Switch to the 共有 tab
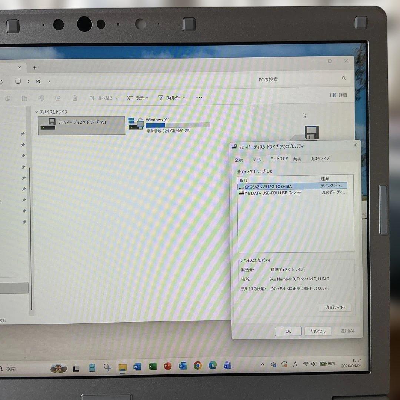This screenshot has width=400, height=400. (297, 159)
